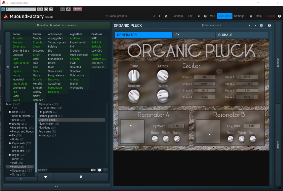Click Resonator B Pitch knob
Image resolution: width=283 pixels, height=191 pixels.
pyautogui.click(x=242, y=139)
